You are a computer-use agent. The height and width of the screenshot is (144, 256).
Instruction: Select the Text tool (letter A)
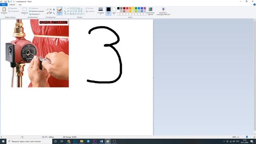click(x=54, y=10)
